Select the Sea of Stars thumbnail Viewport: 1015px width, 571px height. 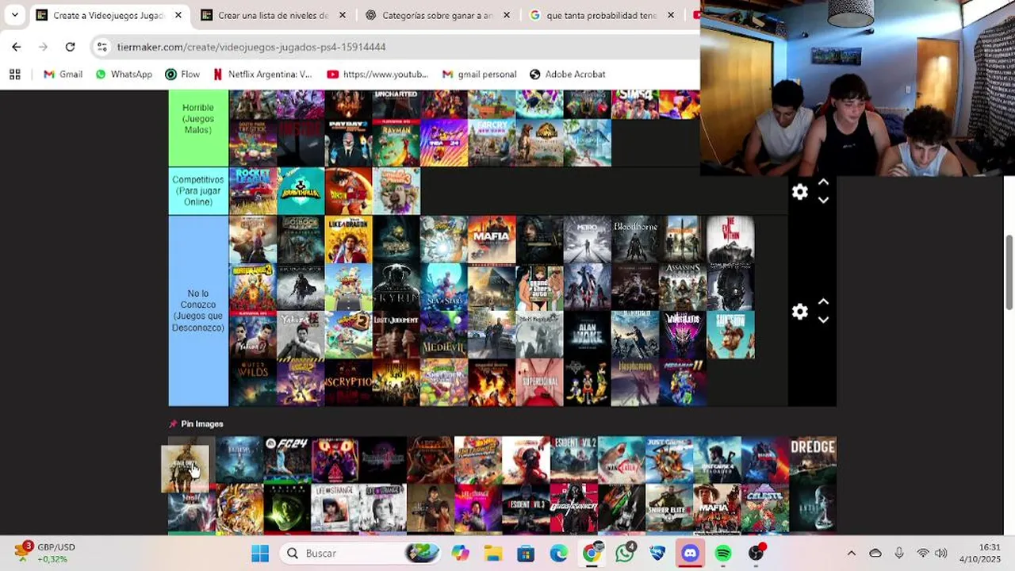444,287
